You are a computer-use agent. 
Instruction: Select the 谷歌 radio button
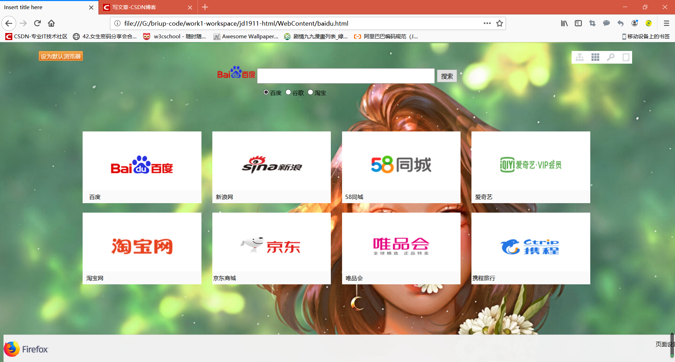(x=288, y=92)
